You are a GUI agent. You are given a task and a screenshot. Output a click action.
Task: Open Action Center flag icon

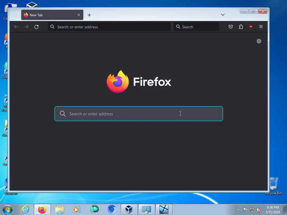[x=245, y=209]
